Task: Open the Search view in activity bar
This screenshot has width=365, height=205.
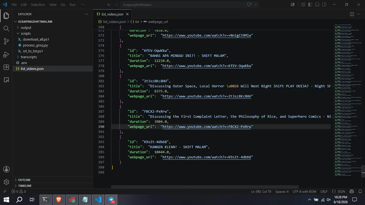Action: [x=6, y=28]
